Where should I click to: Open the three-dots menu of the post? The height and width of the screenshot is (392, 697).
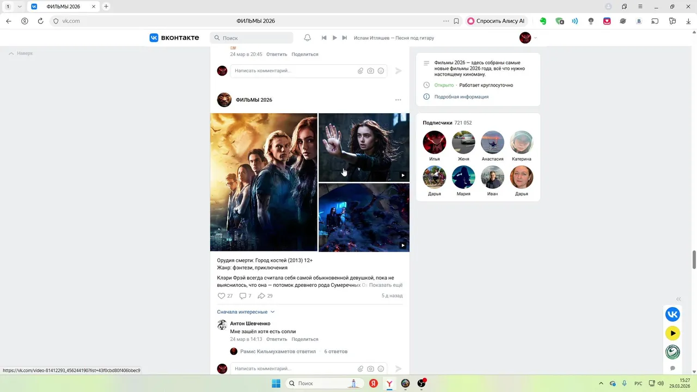point(398,100)
